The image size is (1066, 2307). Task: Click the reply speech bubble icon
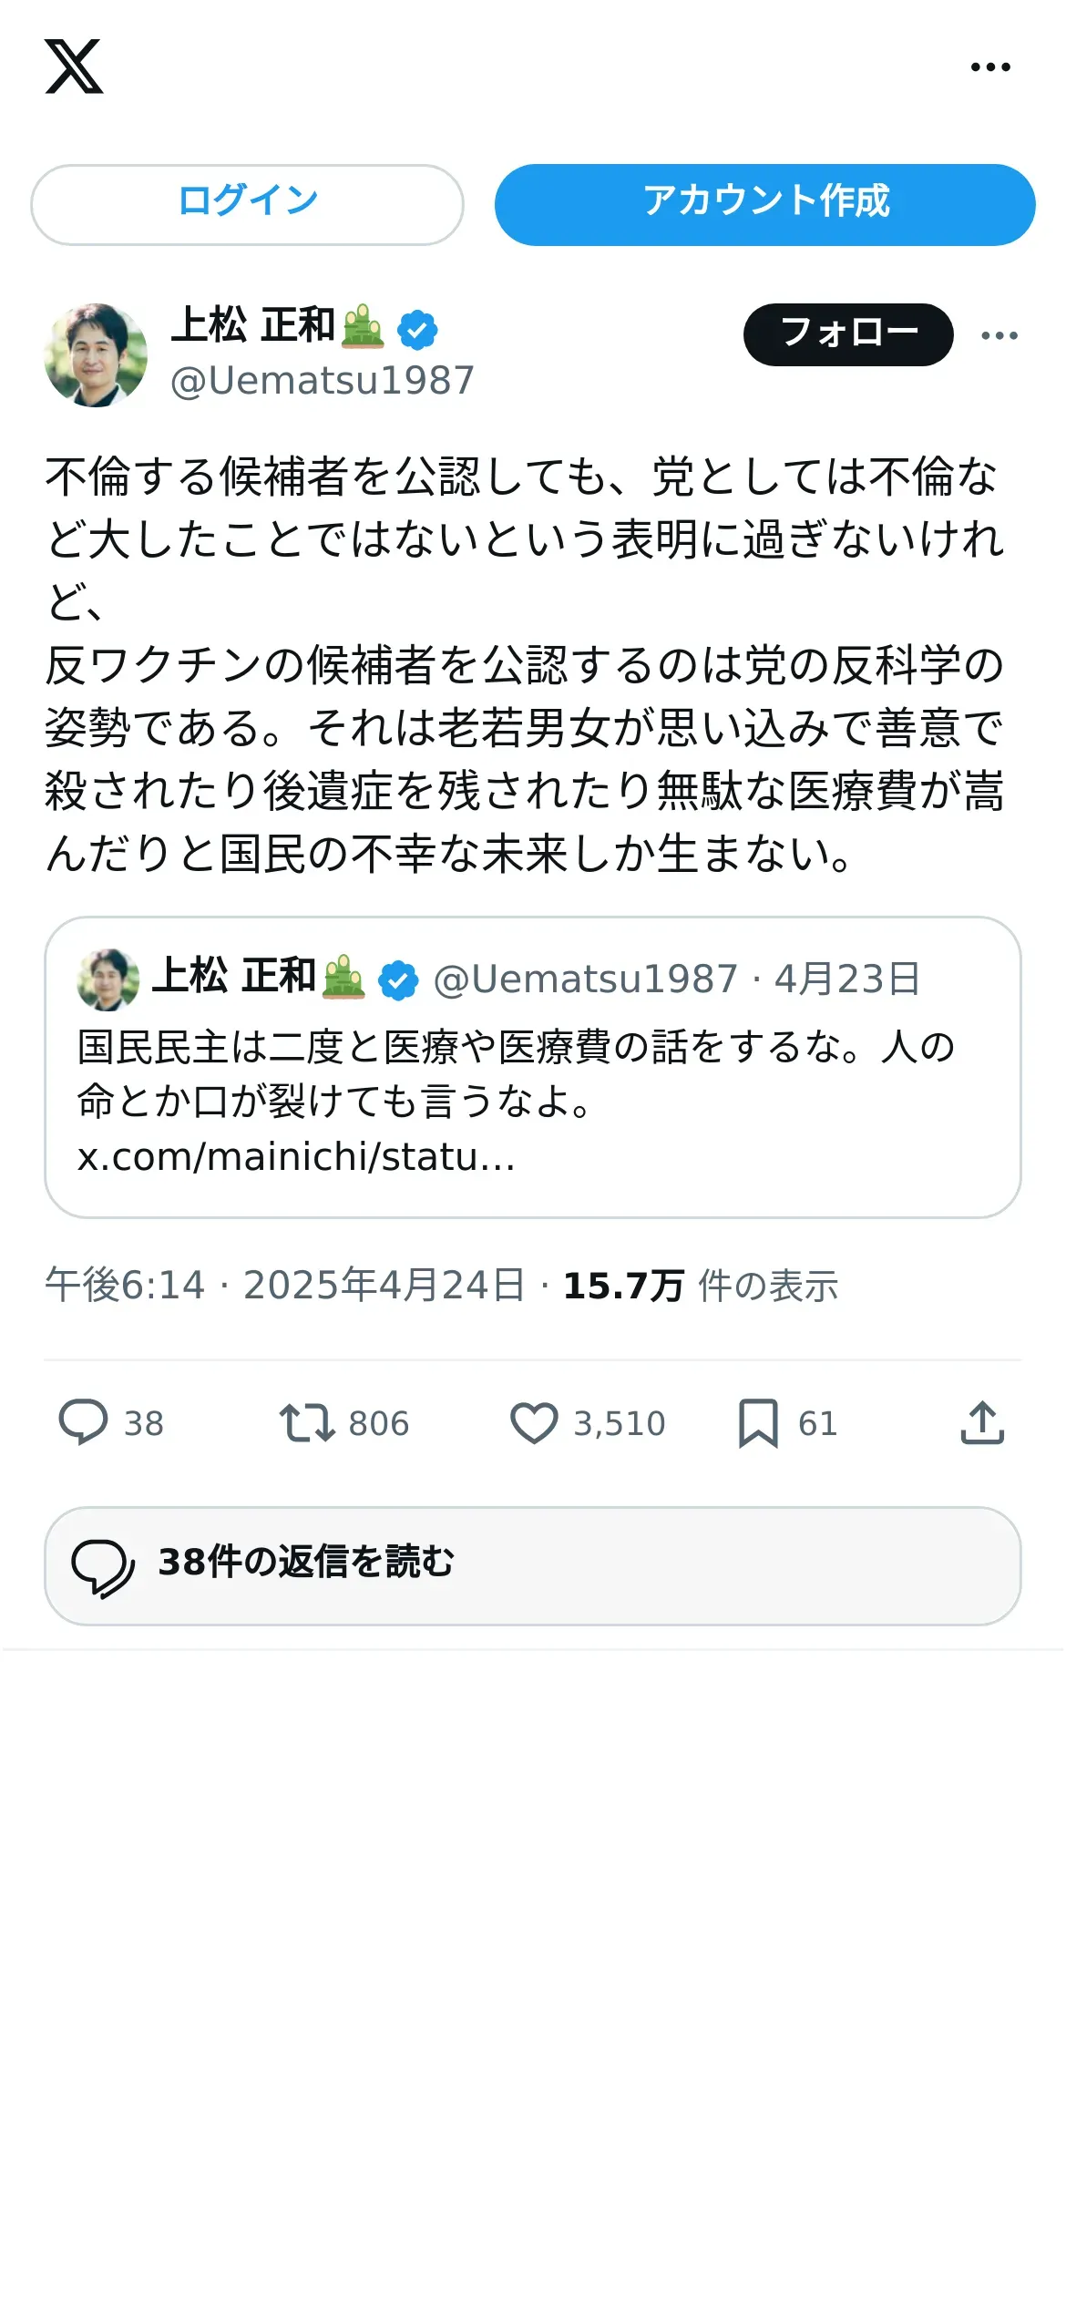[83, 1422]
